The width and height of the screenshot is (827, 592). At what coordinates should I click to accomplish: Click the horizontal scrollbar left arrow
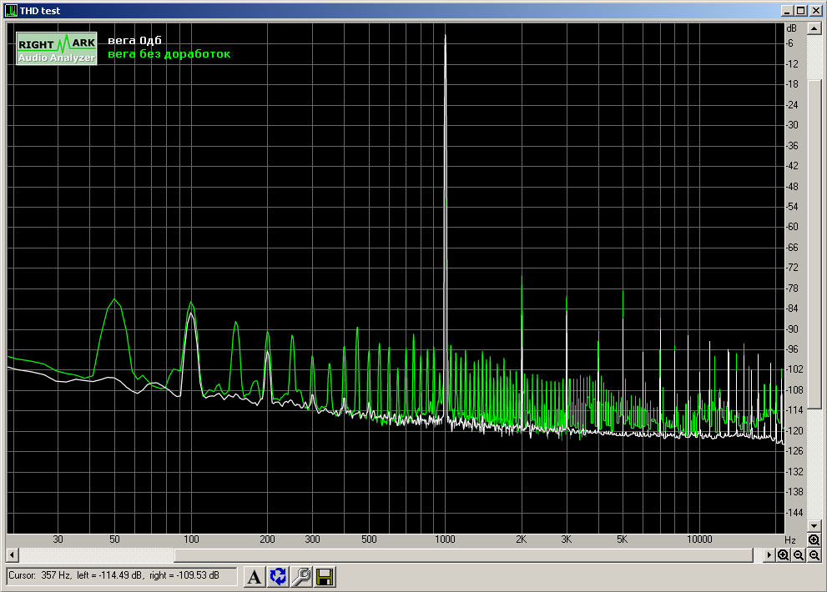13,555
